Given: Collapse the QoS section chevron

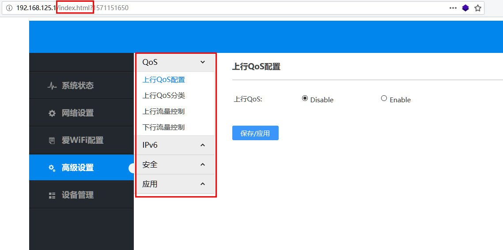Looking at the screenshot, I should pyautogui.click(x=203, y=62).
